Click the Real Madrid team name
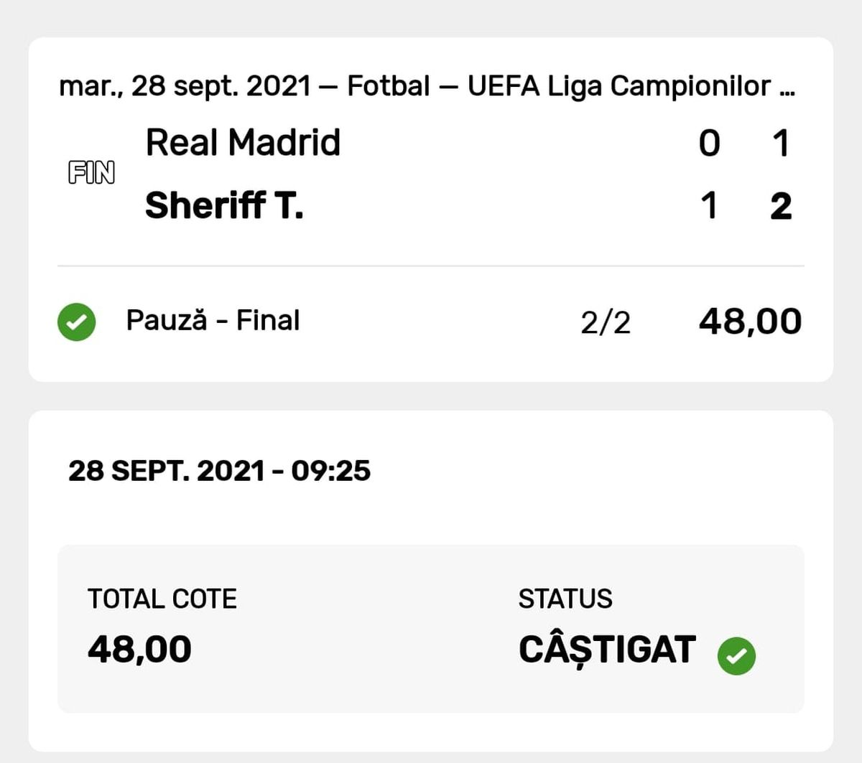 [243, 143]
